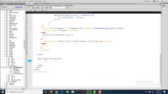Screen dimensions: 168x94
Task: Open the Window menu
Action: 40,1
